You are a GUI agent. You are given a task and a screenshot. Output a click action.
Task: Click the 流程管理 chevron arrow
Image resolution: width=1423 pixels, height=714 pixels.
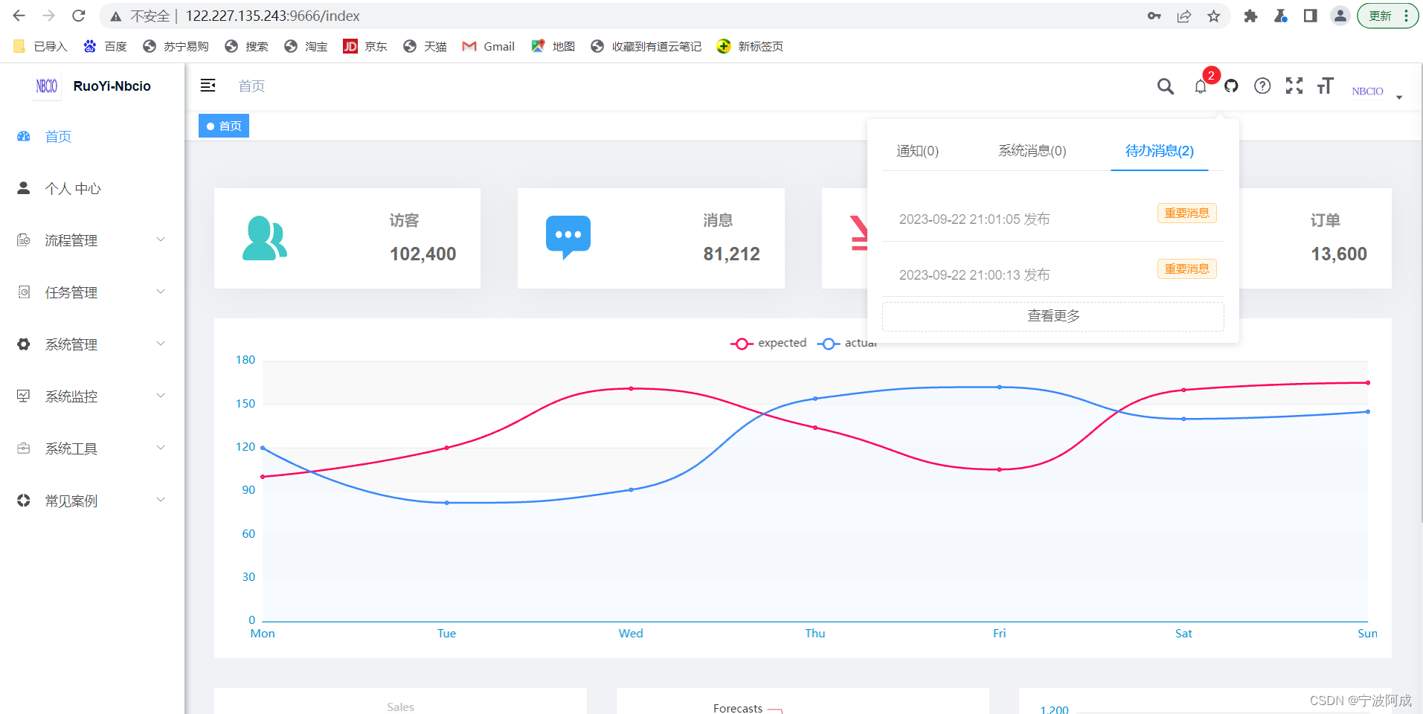(x=161, y=239)
